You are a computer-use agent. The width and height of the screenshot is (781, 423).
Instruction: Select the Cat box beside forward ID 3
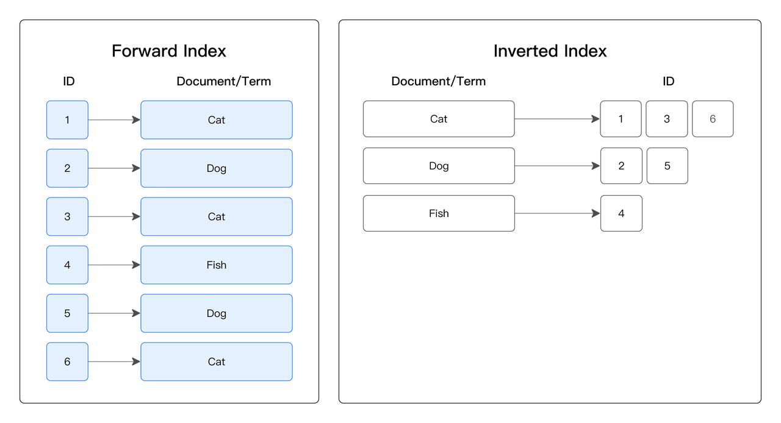pos(217,216)
